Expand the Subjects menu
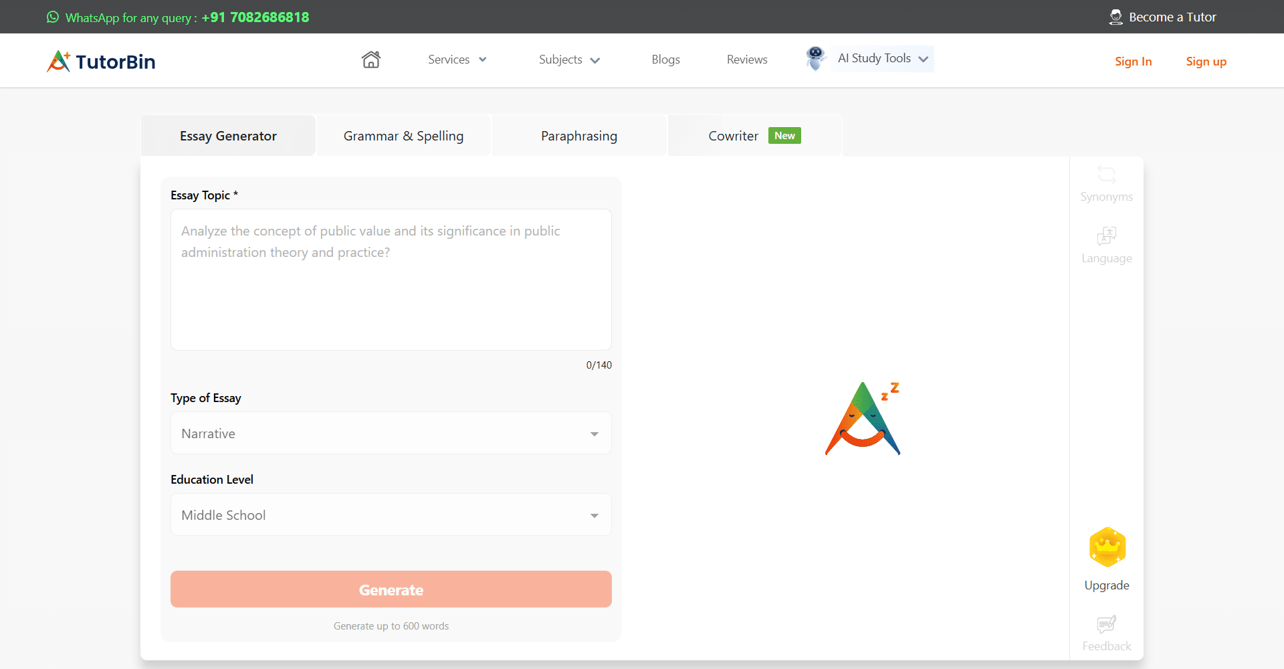1284x669 pixels. click(569, 60)
